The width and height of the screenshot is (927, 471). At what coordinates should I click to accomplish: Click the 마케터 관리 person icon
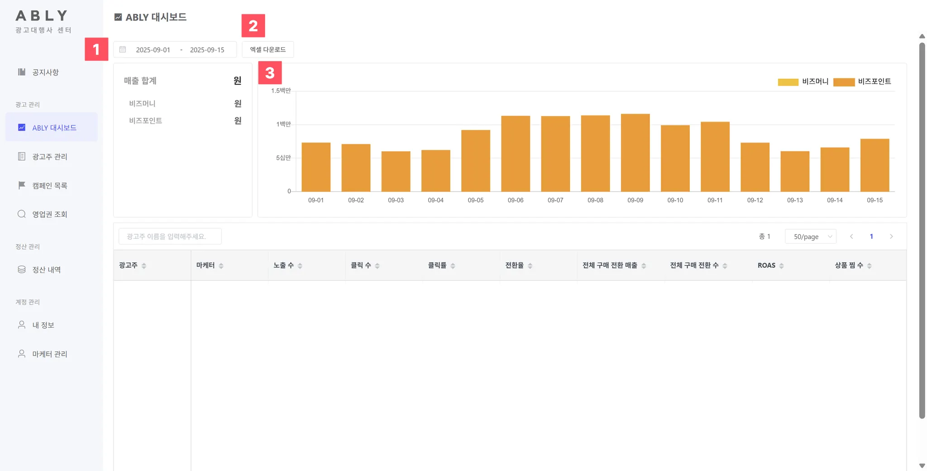click(21, 354)
